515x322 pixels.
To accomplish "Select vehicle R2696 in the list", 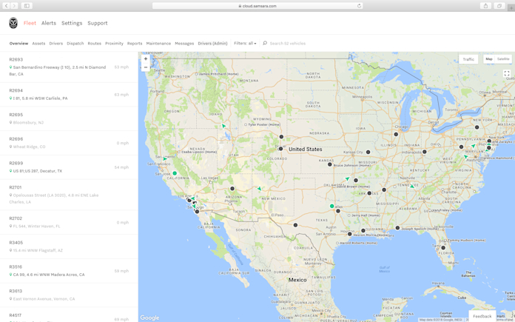I will pyautogui.click(x=69, y=143).
